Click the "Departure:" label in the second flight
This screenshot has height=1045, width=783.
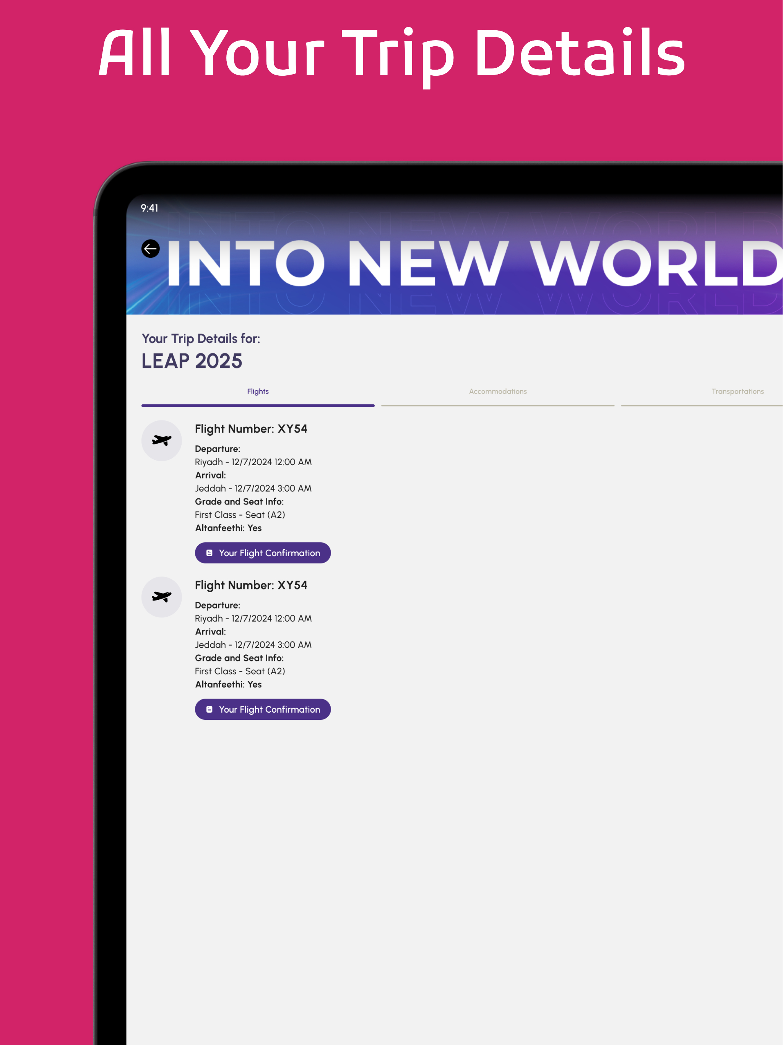tap(218, 605)
